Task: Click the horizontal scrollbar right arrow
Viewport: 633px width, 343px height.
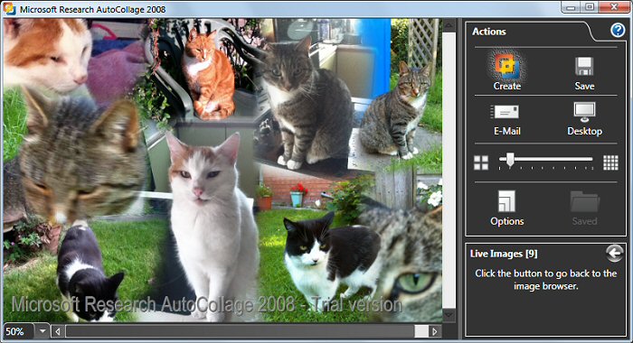Action: [x=434, y=331]
